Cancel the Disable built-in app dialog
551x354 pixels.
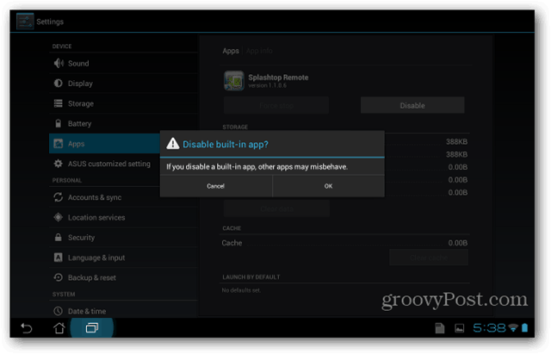point(216,186)
